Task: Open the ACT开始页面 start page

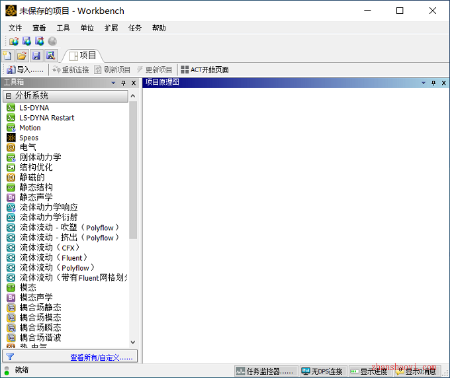Action: pos(205,70)
